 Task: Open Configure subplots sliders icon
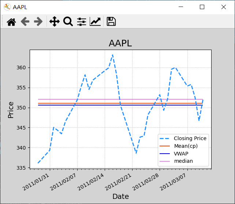point(82,22)
